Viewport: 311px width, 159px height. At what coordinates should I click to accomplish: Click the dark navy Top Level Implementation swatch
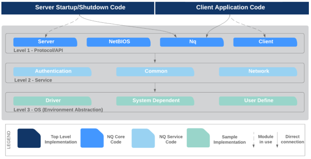click(x=29, y=138)
